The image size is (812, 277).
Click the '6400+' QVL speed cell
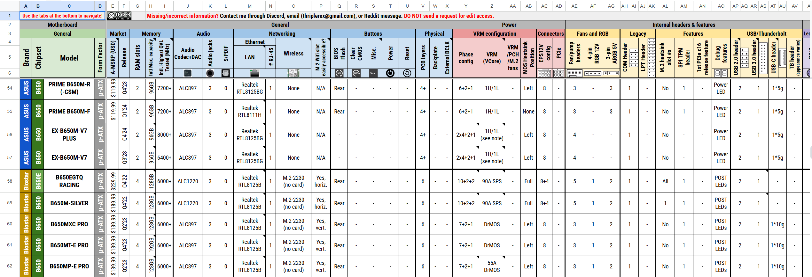(x=164, y=158)
